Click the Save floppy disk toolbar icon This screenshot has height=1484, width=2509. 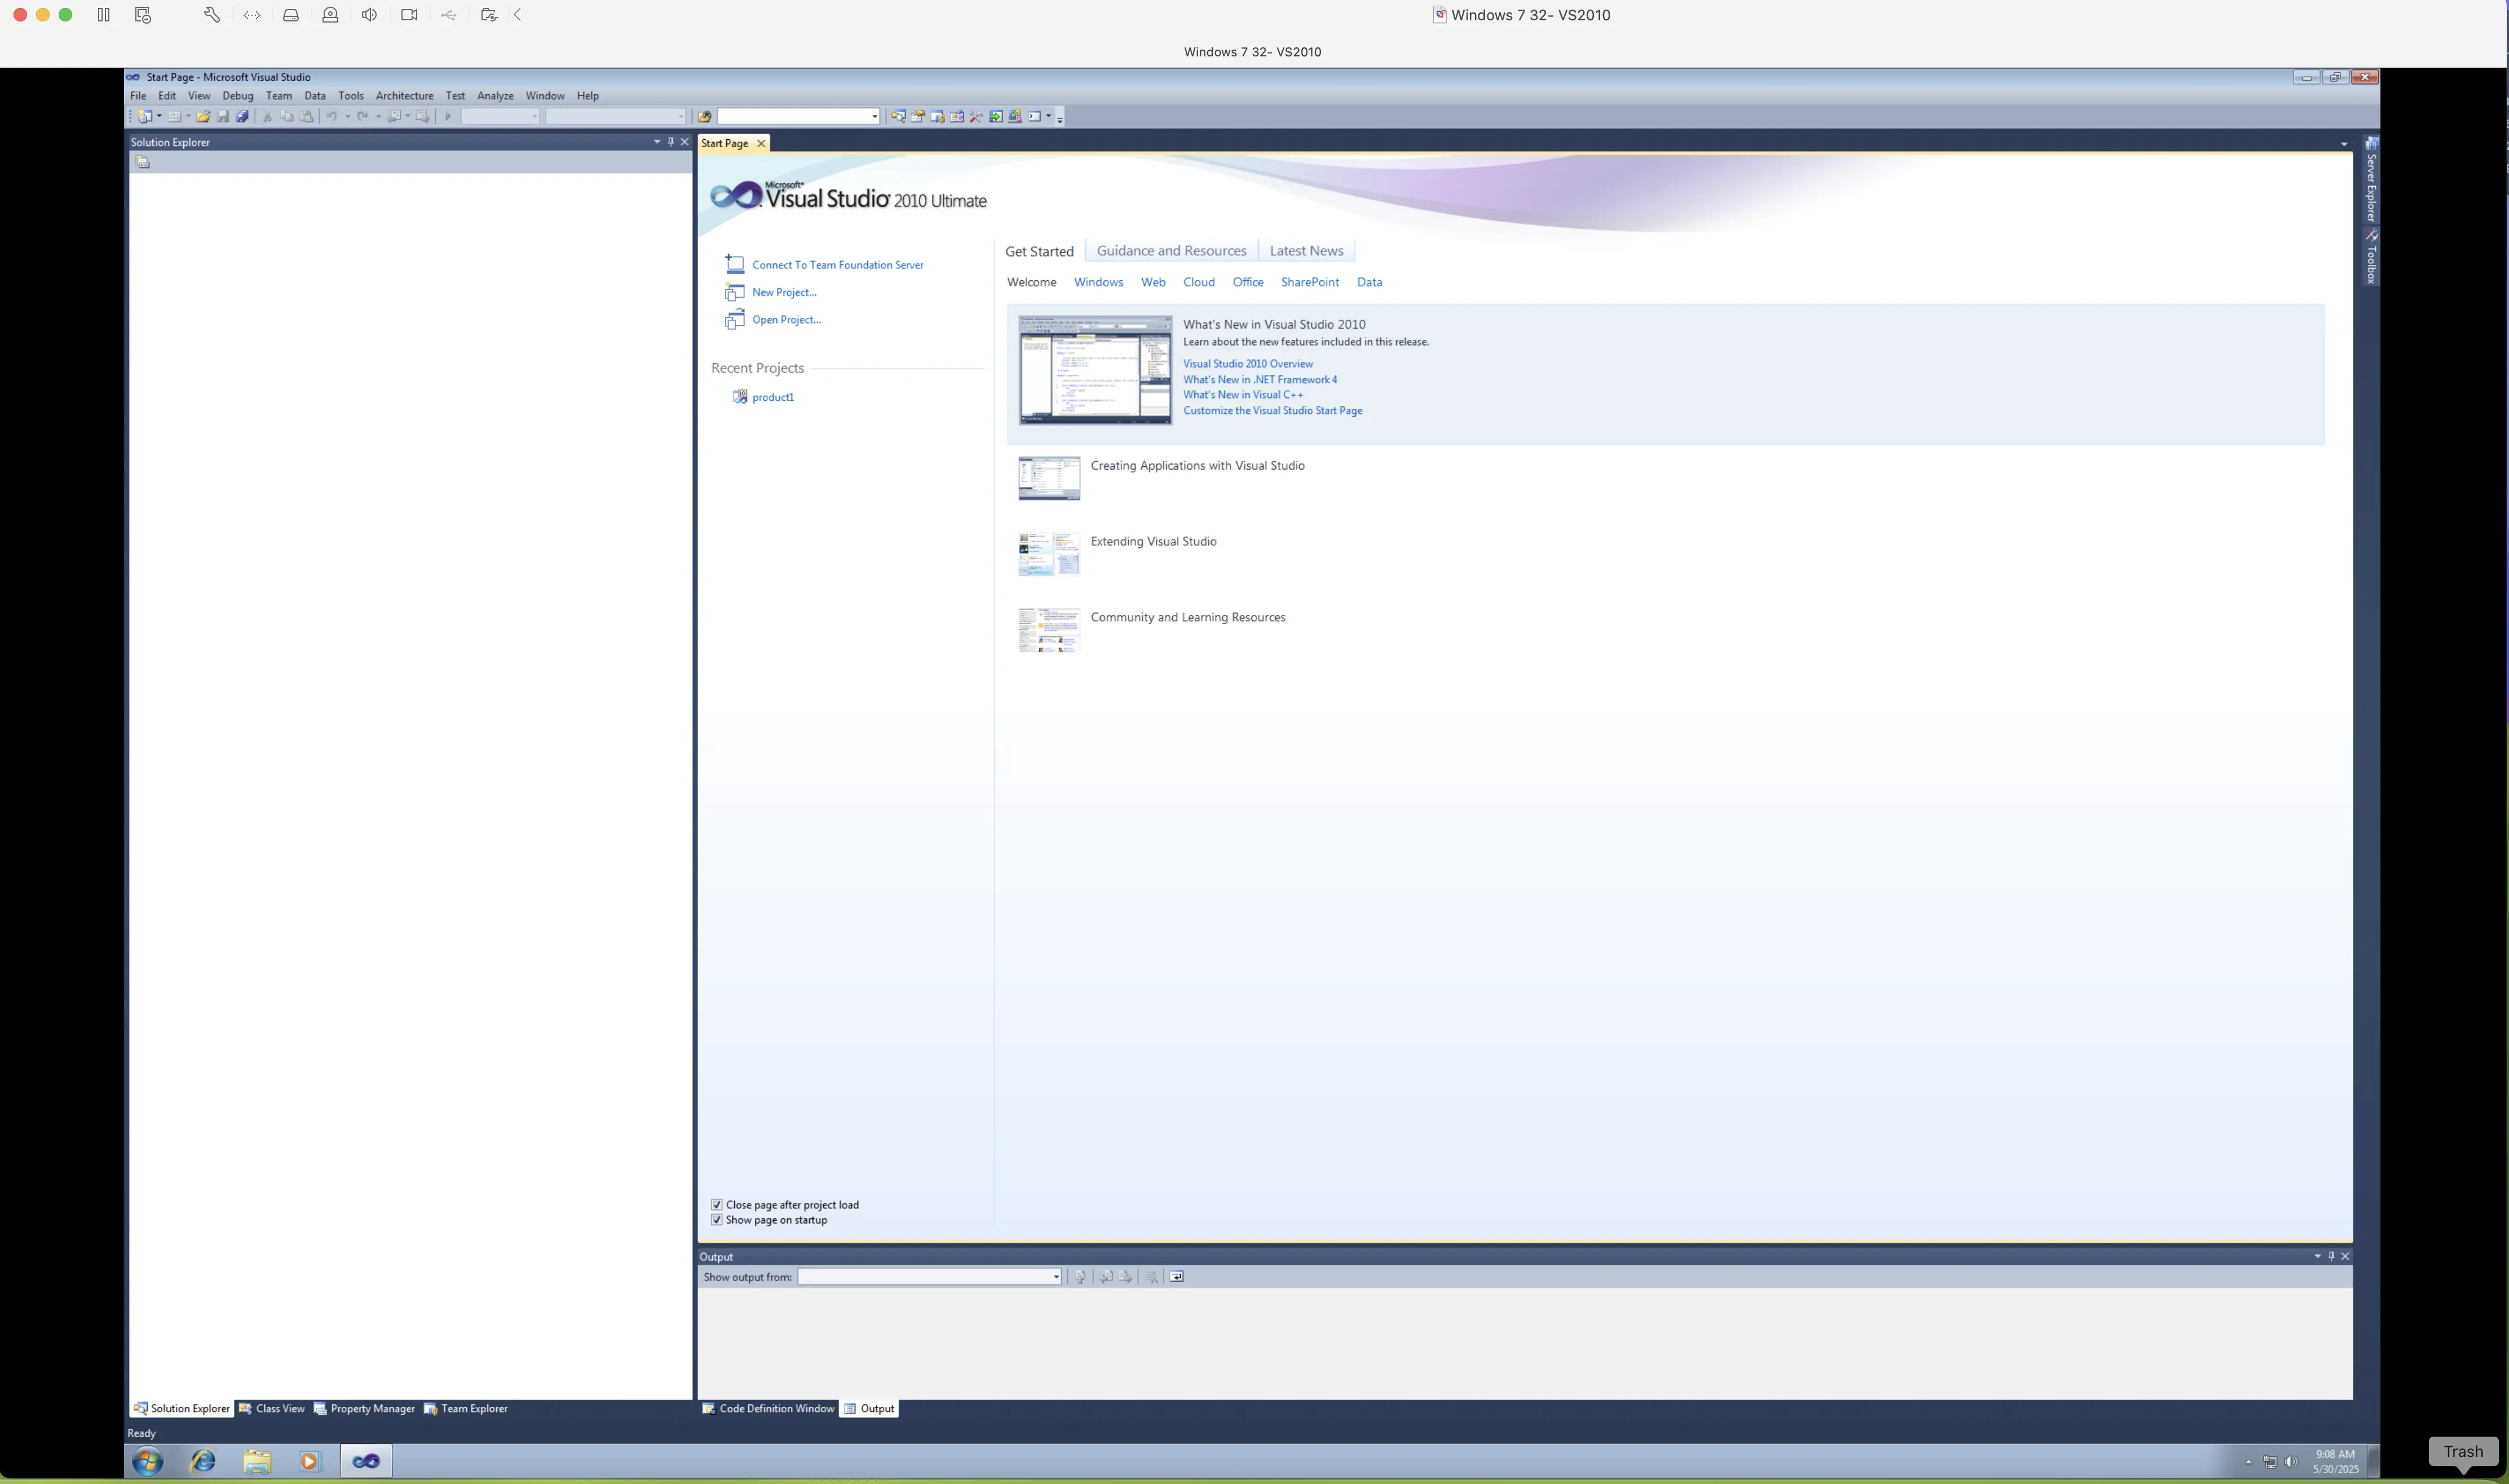223,116
